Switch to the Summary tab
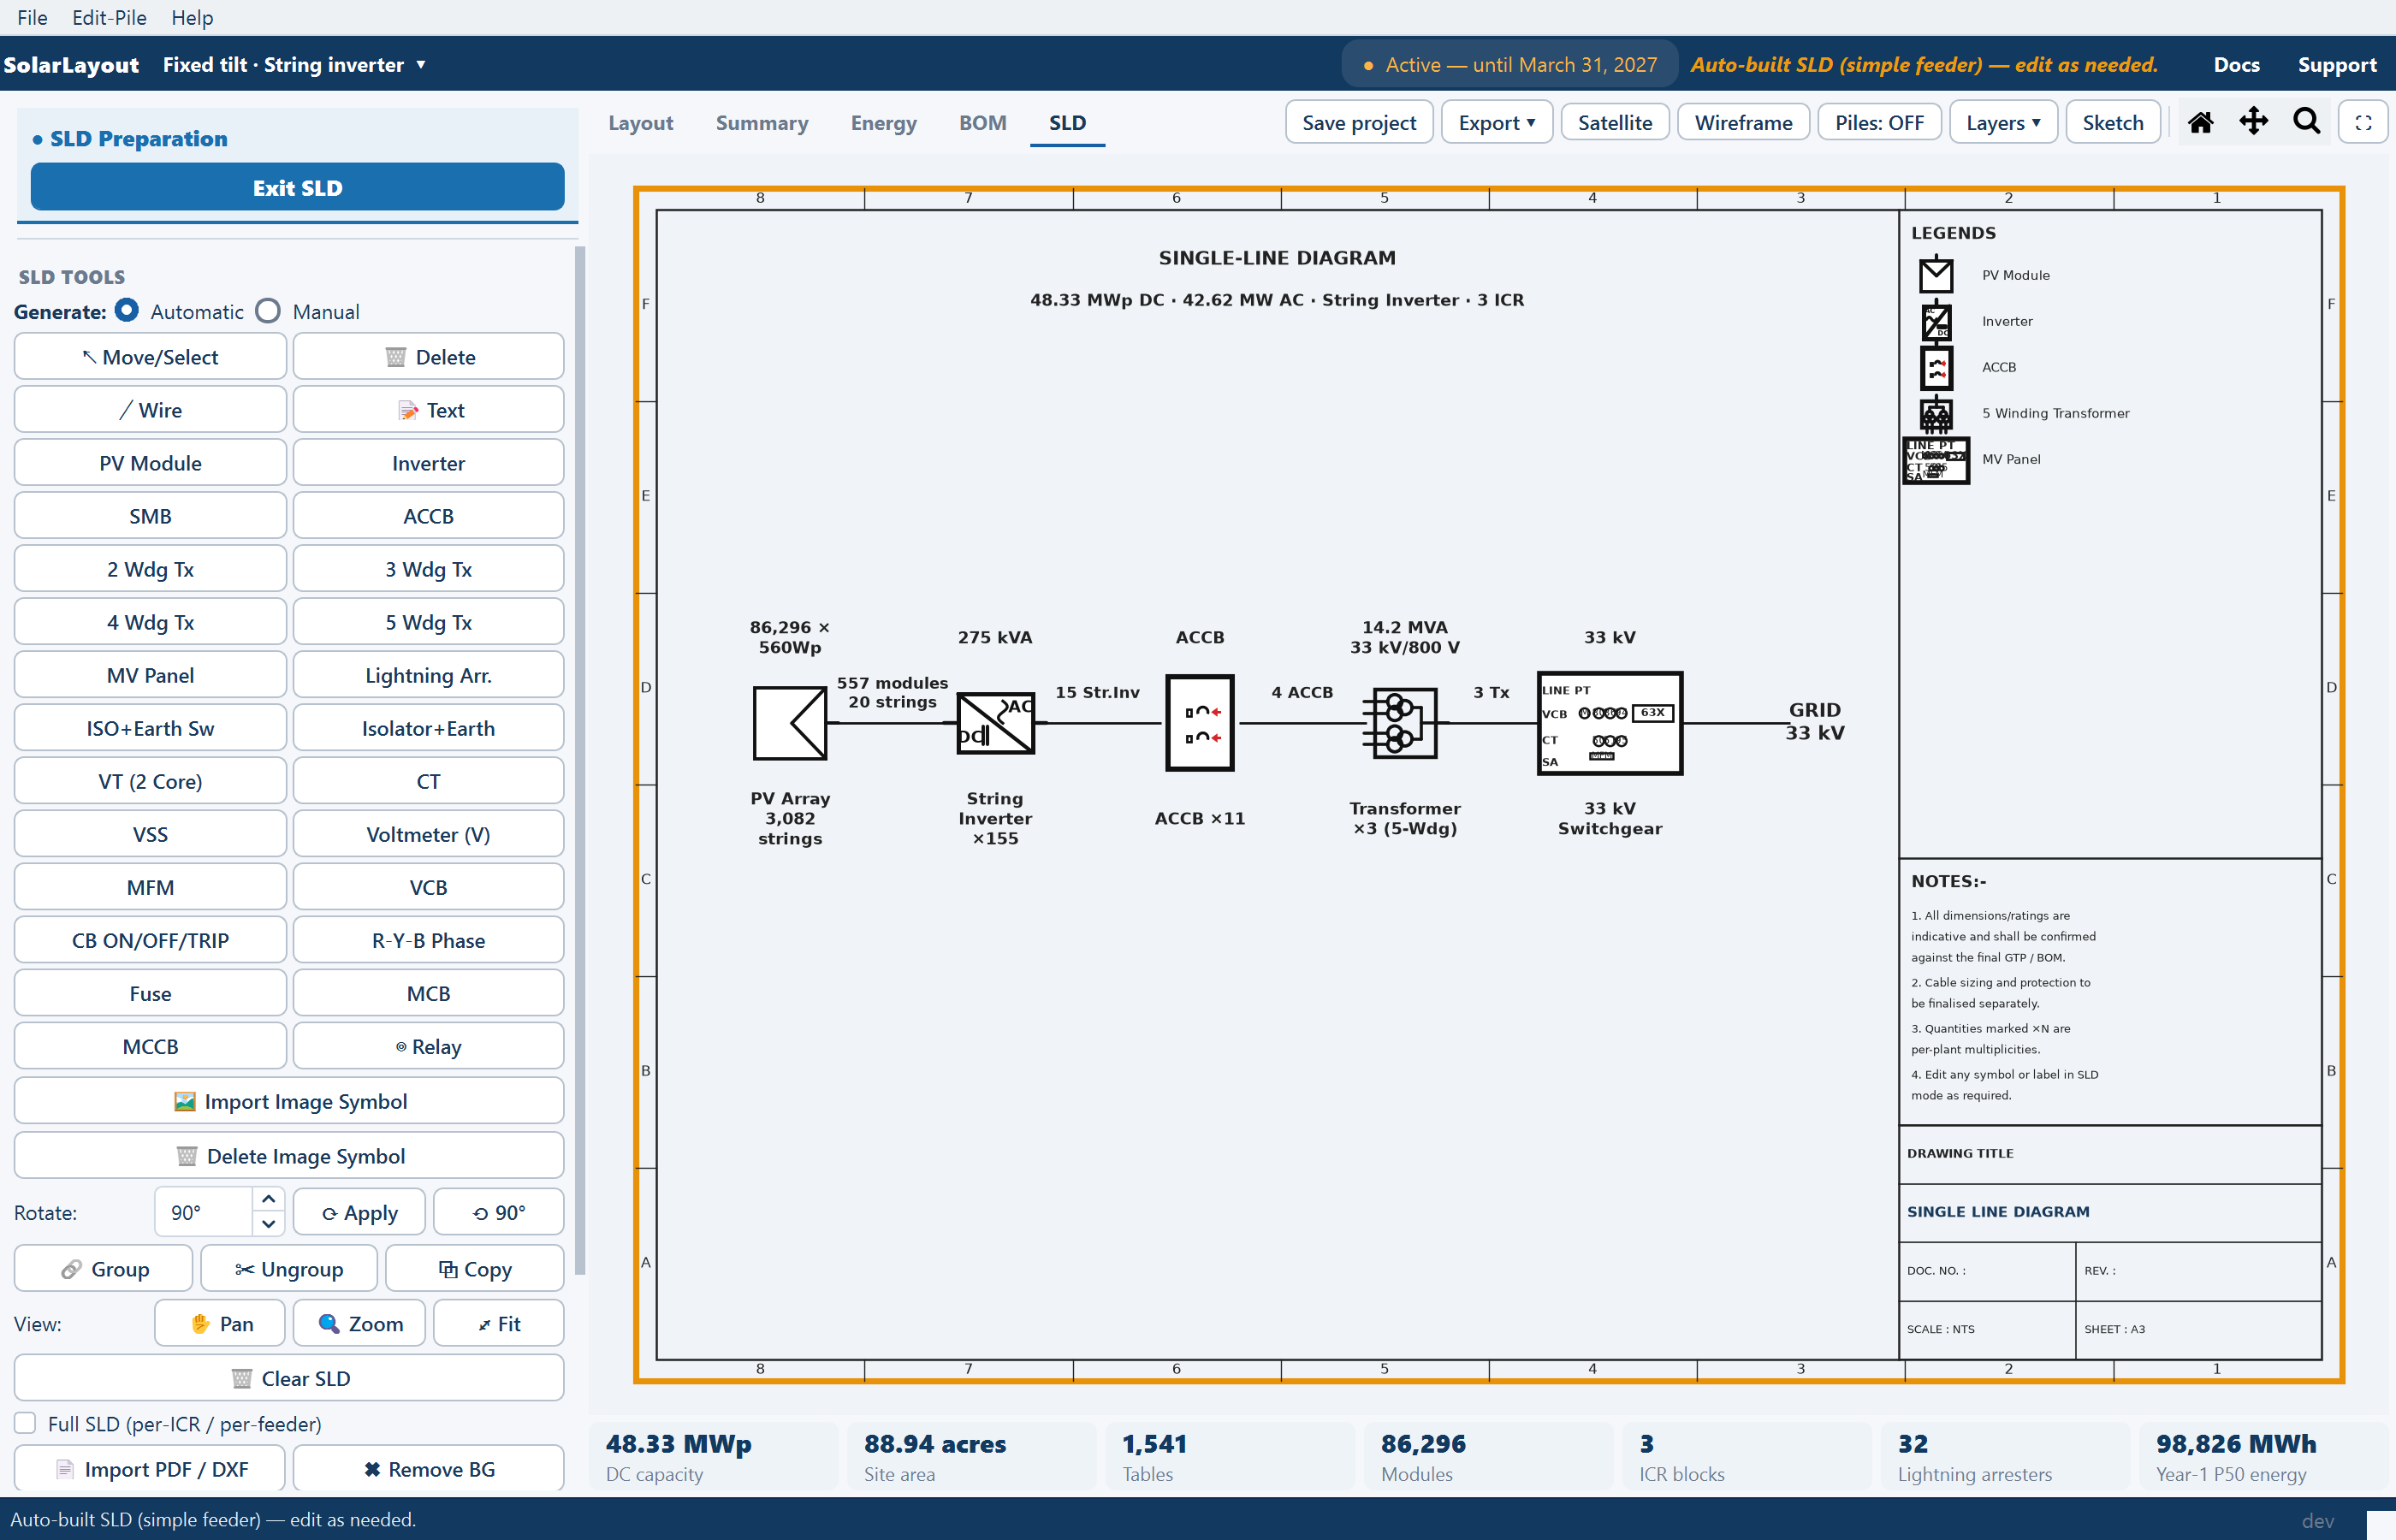The image size is (2396, 1540). (762, 123)
